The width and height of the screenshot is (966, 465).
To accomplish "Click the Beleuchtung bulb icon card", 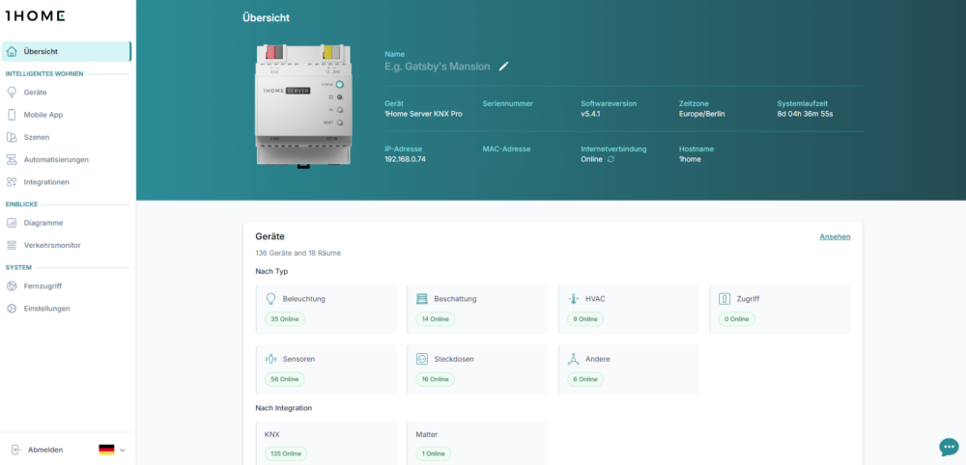I will click(x=270, y=299).
